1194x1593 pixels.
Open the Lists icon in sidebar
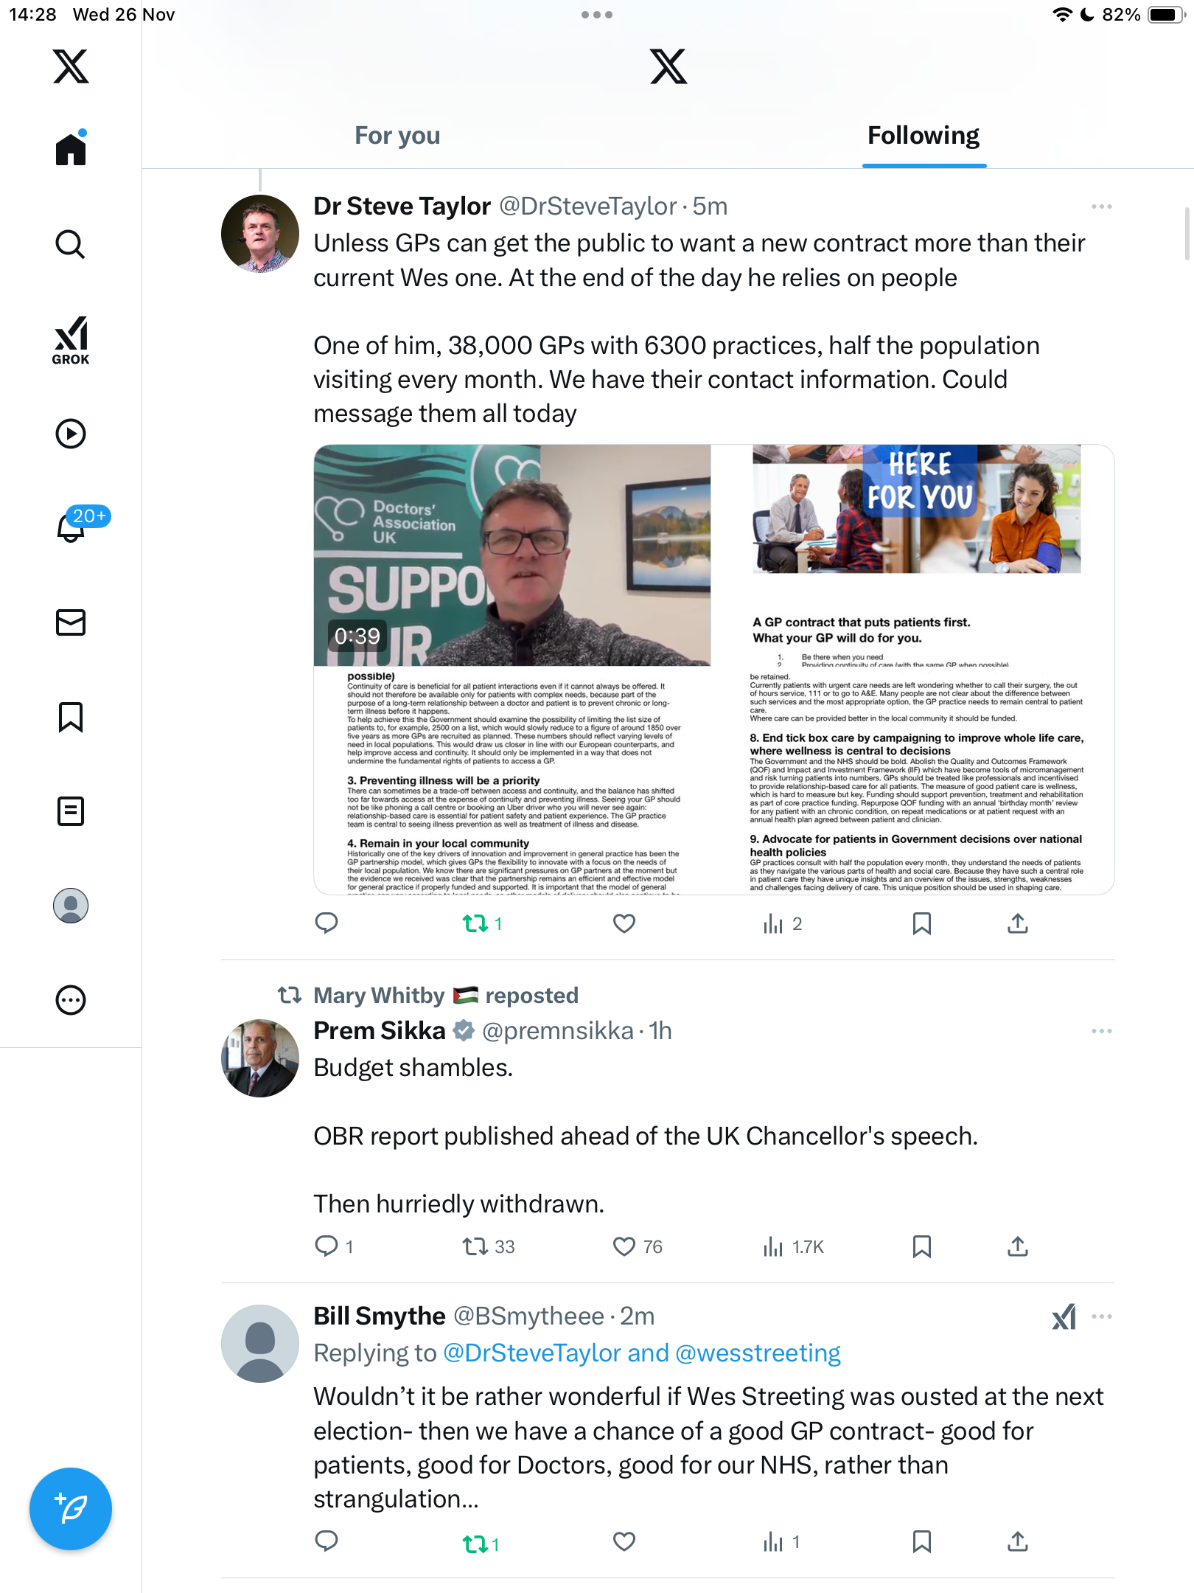click(x=71, y=811)
